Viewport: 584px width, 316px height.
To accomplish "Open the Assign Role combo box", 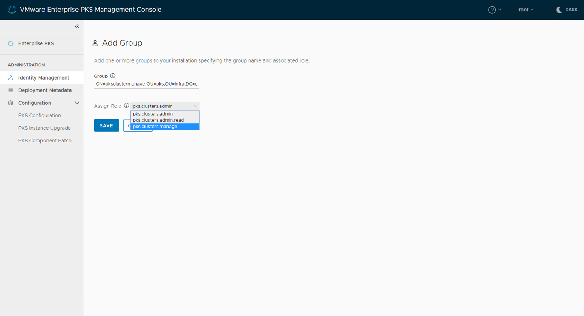I will click(165, 106).
